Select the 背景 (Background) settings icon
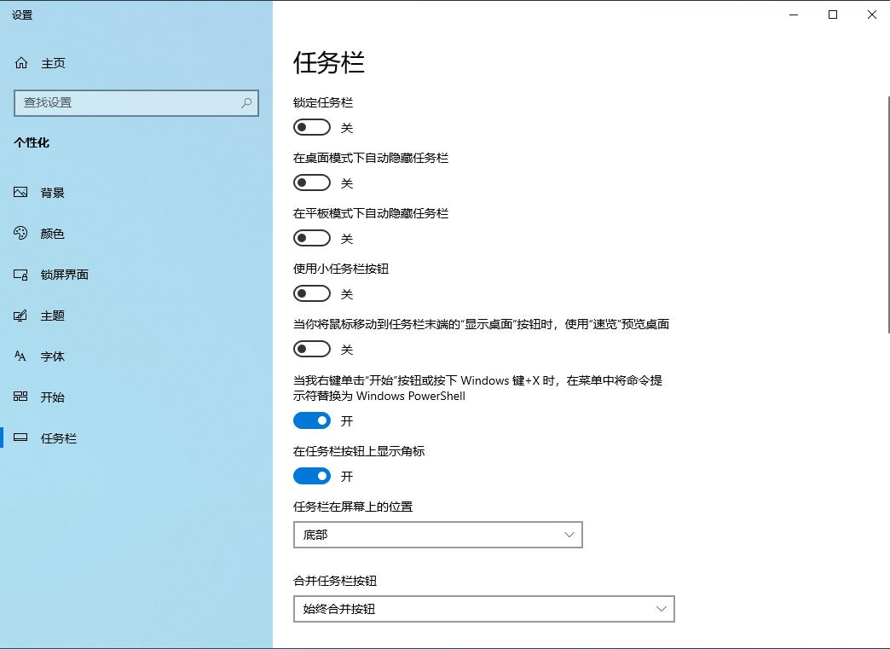The width and height of the screenshot is (890, 649). click(x=20, y=192)
